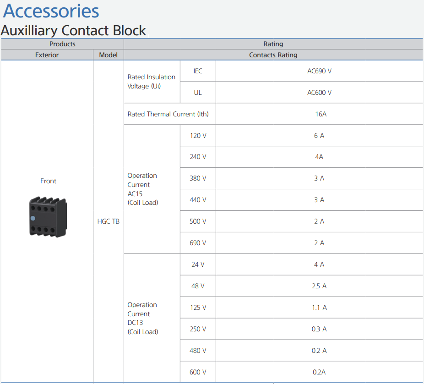Click the '240 V' voltage cell
424x385 pixels.
(198, 157)
